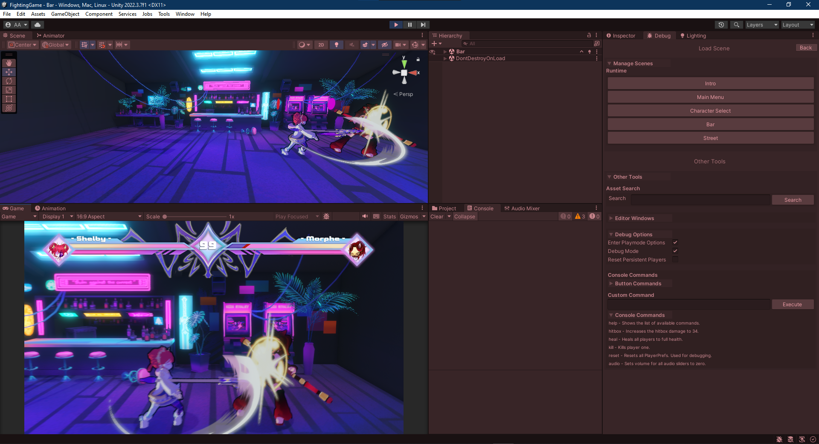The width and height of the screenshot is (819, 444).
Task: Open the Display 1 dropdown
Action: 58,217
